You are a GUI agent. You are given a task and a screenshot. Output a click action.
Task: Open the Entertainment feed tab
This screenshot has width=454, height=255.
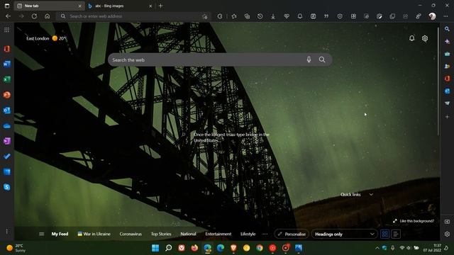[218, 234]
